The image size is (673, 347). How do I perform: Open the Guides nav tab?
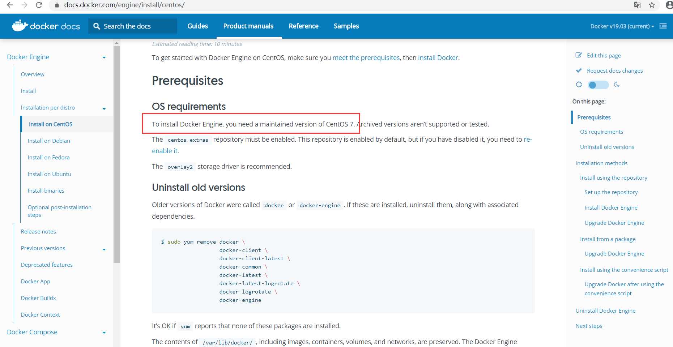pos(197,26)
